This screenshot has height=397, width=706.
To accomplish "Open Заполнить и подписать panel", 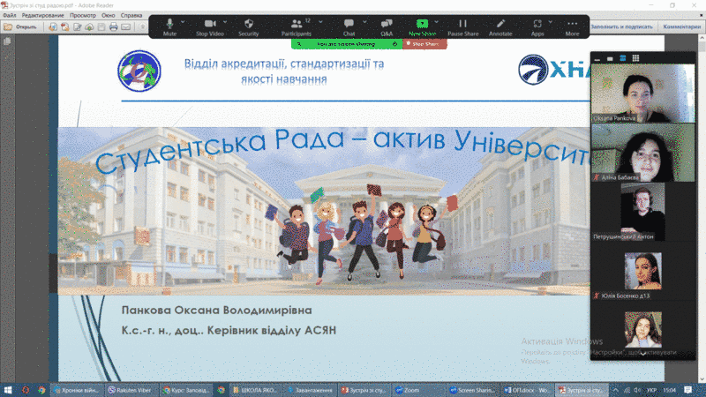I will [x=621, y=27].
